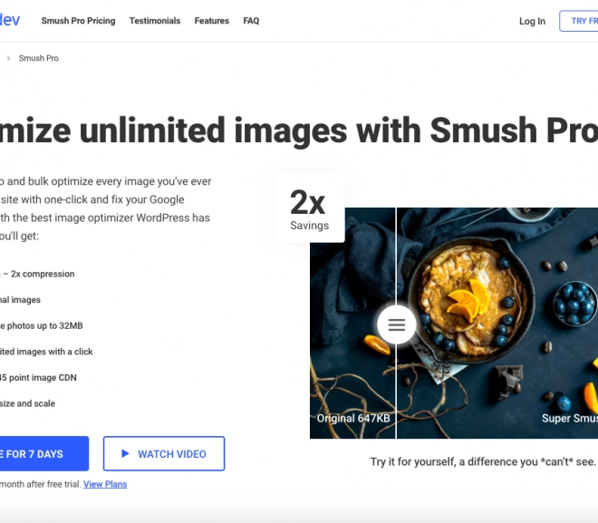Screen dimensions: 598x523
Task: Open the Smush Pro Pricing nav item
Action: pyautogui.click(x=78, y=21)
